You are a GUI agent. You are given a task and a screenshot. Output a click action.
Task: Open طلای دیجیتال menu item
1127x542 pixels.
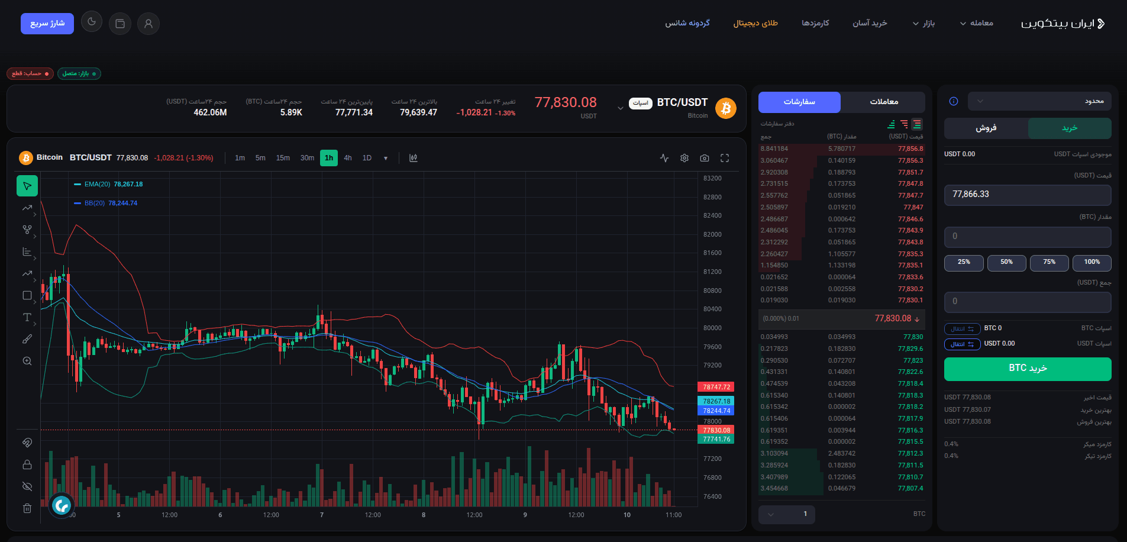755,23
